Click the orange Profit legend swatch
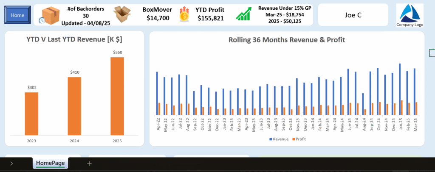Image resolution: width=435 pixels, height=172 pixels. pyautogui.click(x=294, y=139)
